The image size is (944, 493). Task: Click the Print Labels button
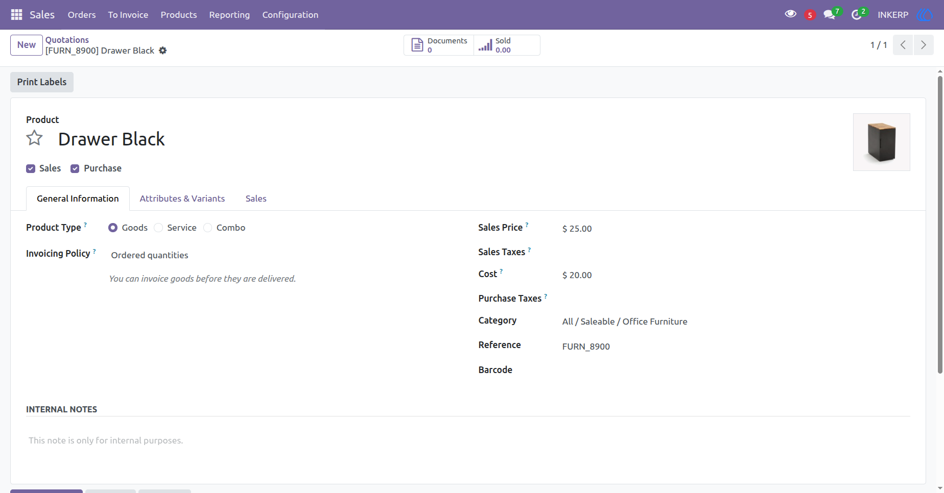(x=42, y=82)
